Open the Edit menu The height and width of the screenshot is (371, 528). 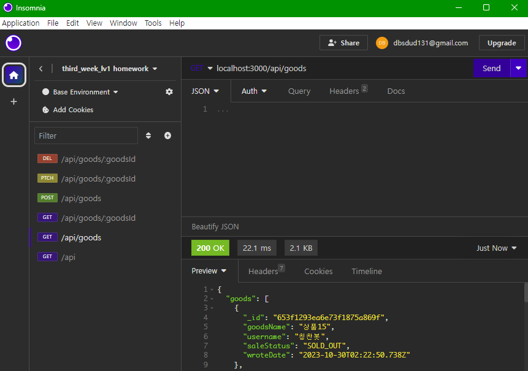[x=72, y=23]
